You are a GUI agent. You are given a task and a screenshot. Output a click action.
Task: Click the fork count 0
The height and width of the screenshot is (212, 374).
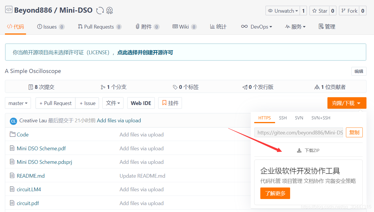tap(363, 11)
